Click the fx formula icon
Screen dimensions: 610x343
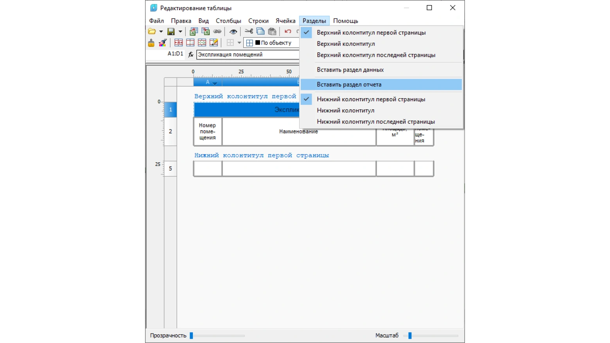[190, 54]
